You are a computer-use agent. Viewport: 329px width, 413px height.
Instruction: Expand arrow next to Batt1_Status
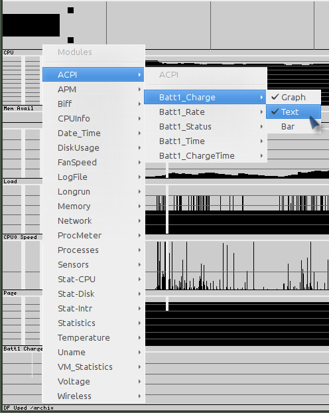261,127
